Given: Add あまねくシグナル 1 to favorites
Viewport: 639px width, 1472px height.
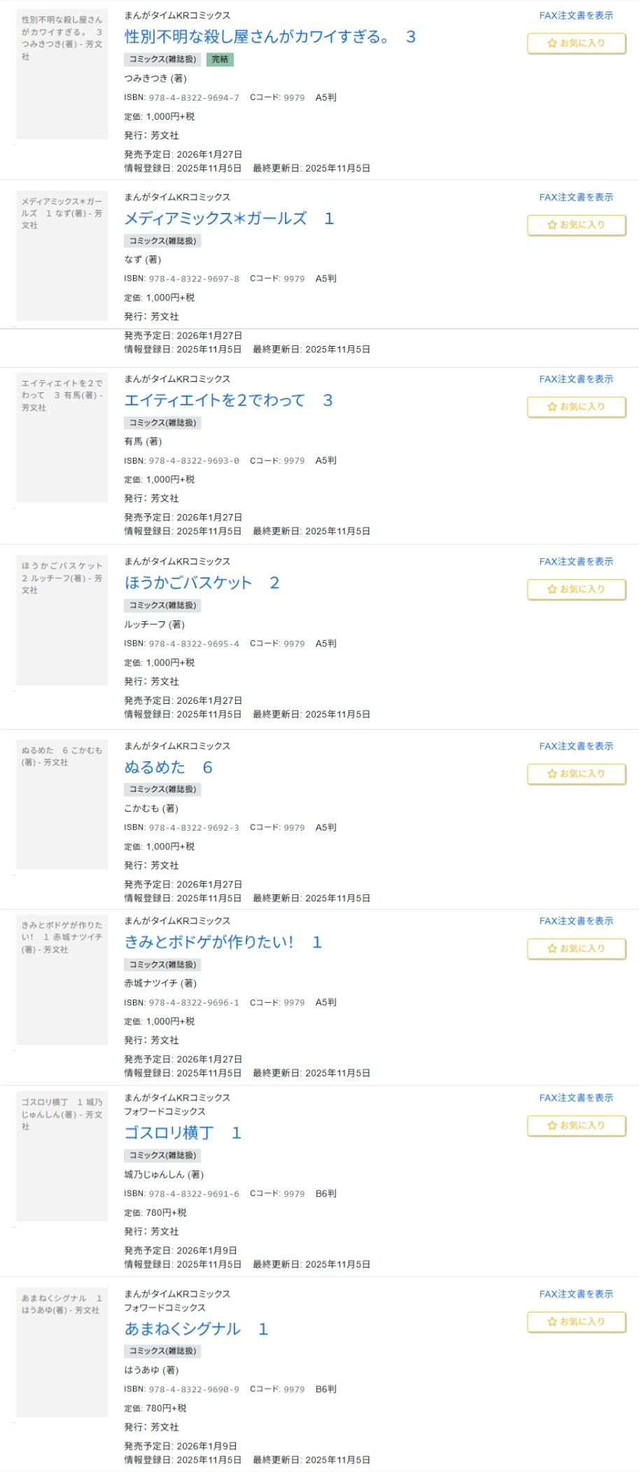Looking at the screenshot, I should click(x=576, y=1322).
